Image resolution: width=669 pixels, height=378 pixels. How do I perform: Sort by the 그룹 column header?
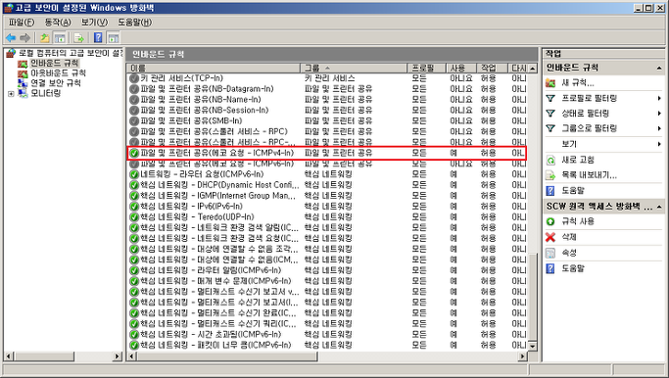(x=354, y=68)
